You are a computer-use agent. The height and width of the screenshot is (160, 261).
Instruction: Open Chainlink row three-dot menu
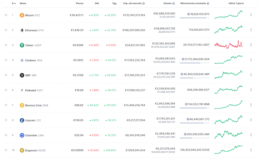pos(251,135)
